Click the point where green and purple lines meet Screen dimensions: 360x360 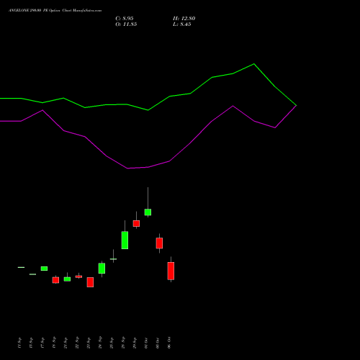(296, 105)
